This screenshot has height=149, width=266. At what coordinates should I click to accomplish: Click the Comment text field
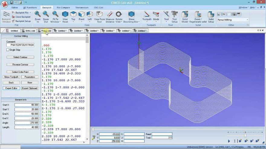click(20, 45)
